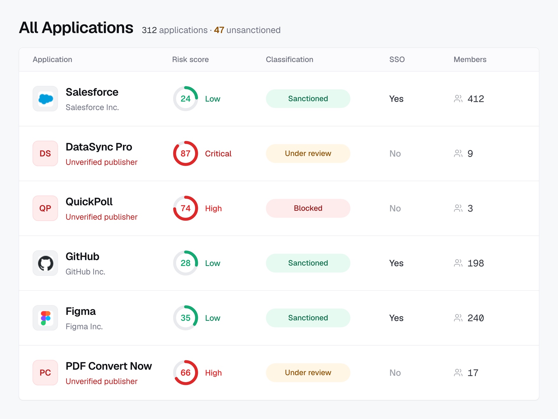Screen dimensions: 558x419
Task: Click the Blocked badge for QuickPoll
Action: pos(308,208)
